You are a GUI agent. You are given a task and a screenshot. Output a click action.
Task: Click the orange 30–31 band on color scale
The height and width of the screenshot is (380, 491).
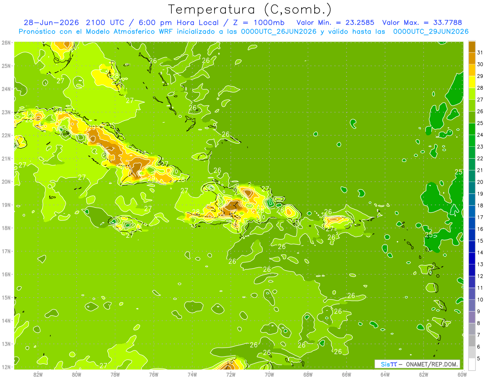tap(472, 59)
